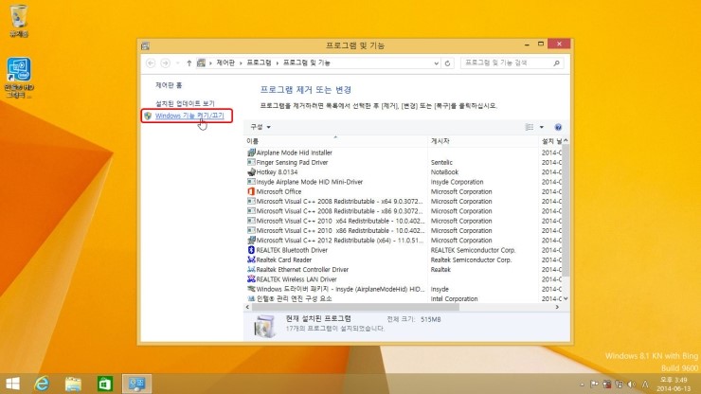Select the 프로그램 및 기능 breadcrumb segment

pos(307,63)
